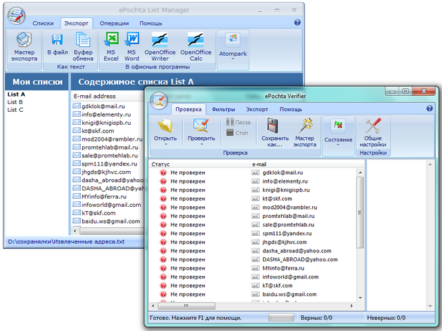Select knigi@knigispb.ru in Verifier list

(286, 190)
